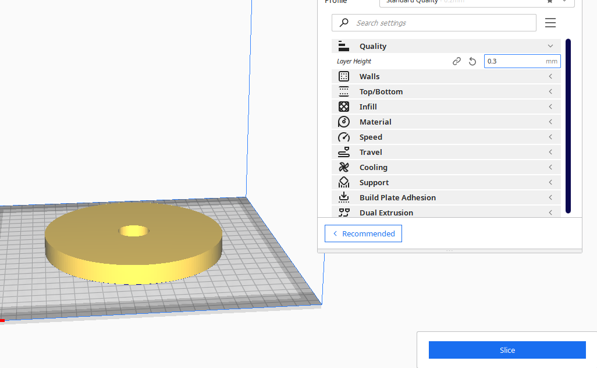Expand the Top/Bottom section chevron
Viewport: 597px width, 368px height.
point(550,91)
